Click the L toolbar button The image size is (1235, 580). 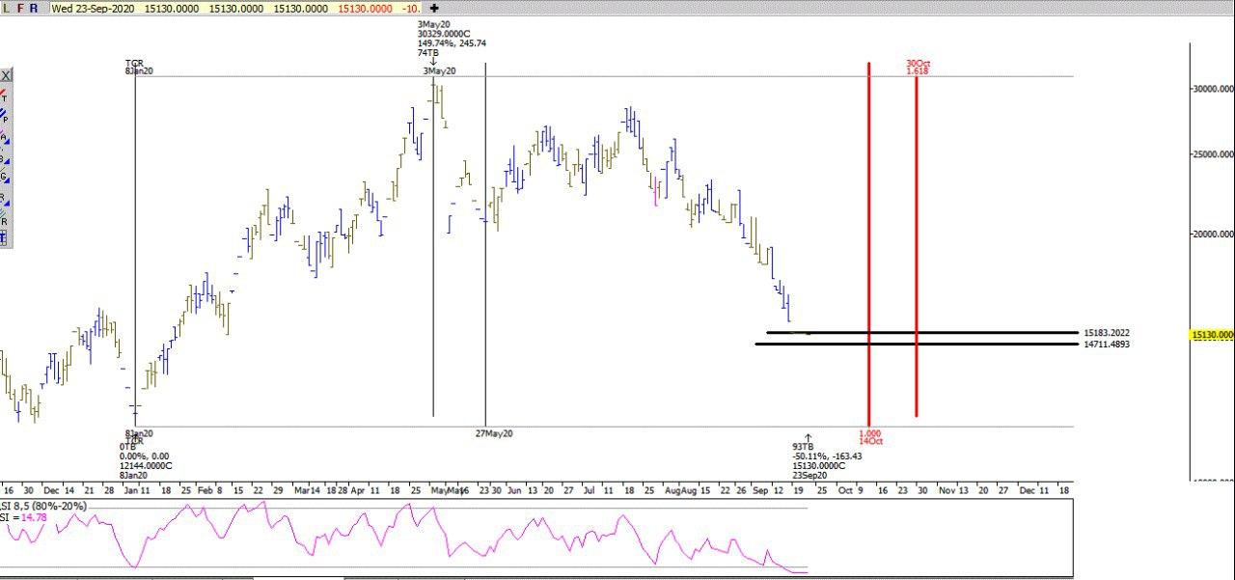coord(6,8)
